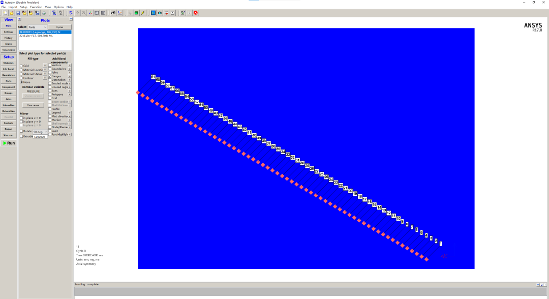Select BLK00001 Lagrange part in list
The image size is (549, 299).
pyautogui.click(x=45, y=32)
